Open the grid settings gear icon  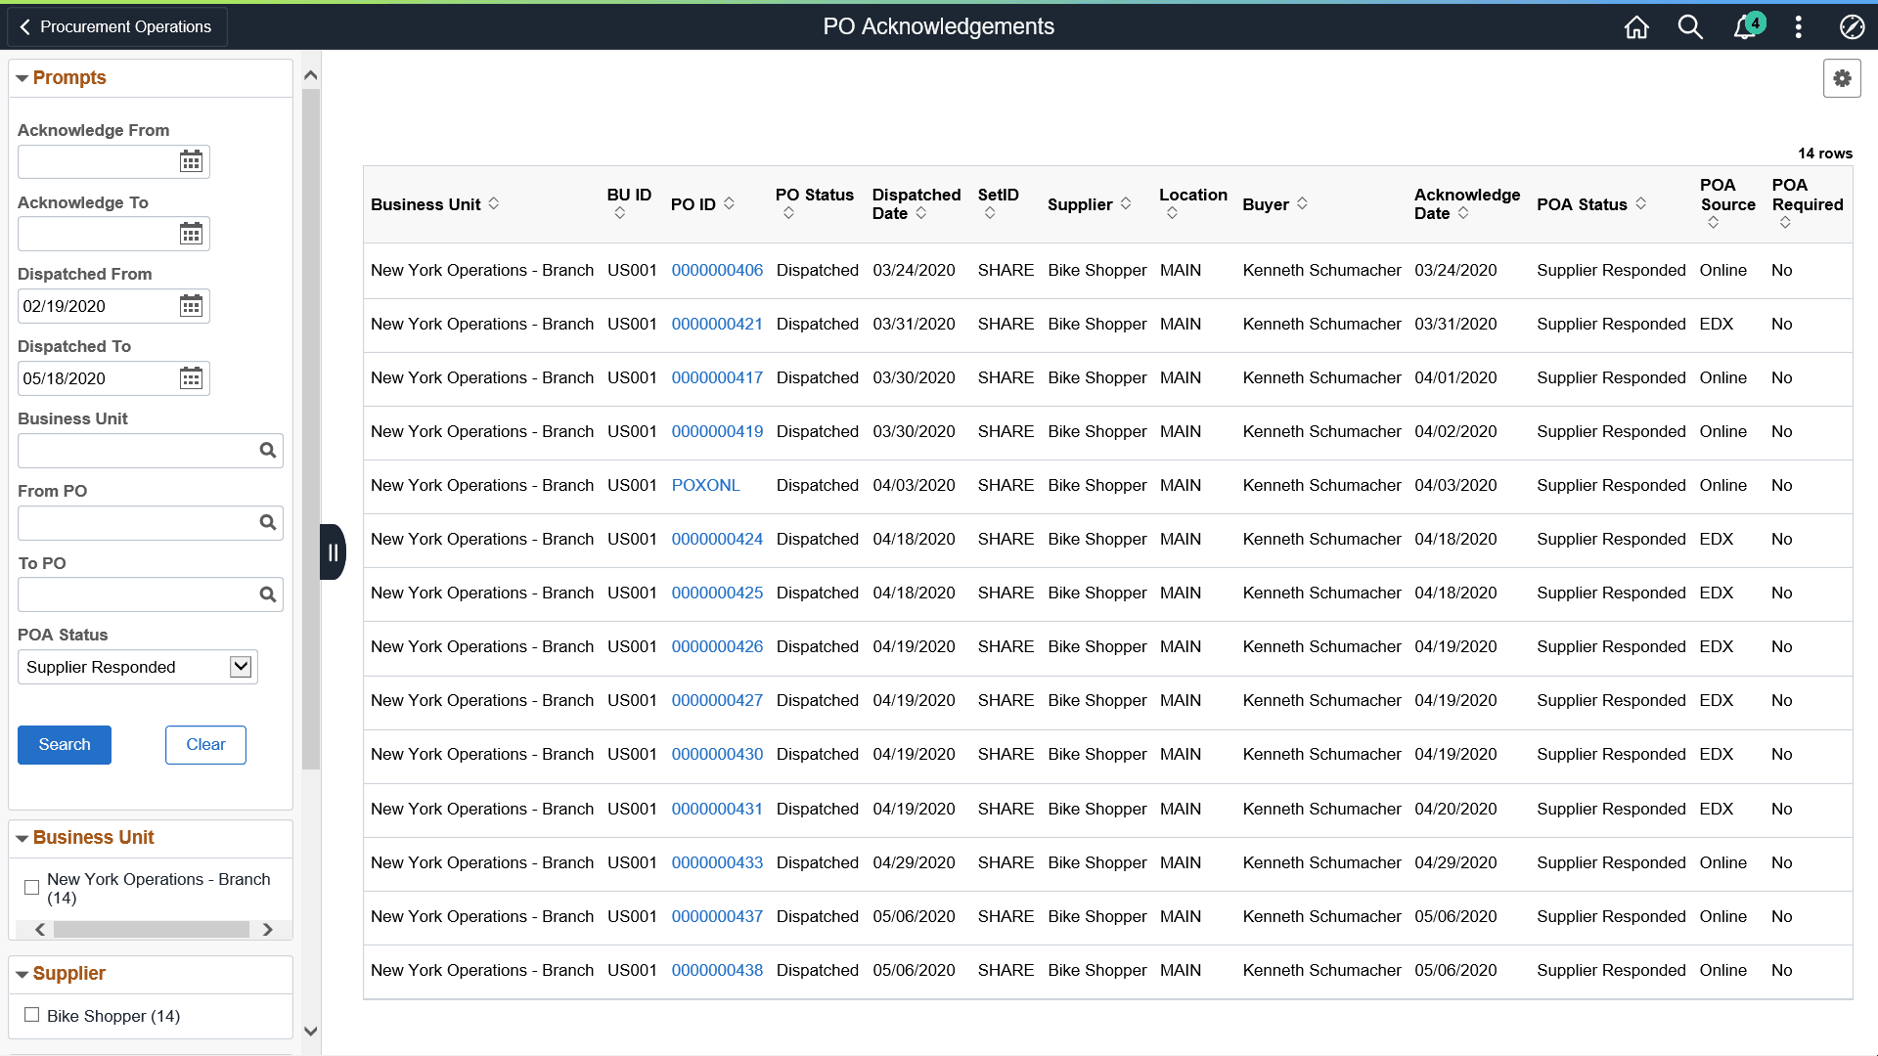click(1842, 78)
